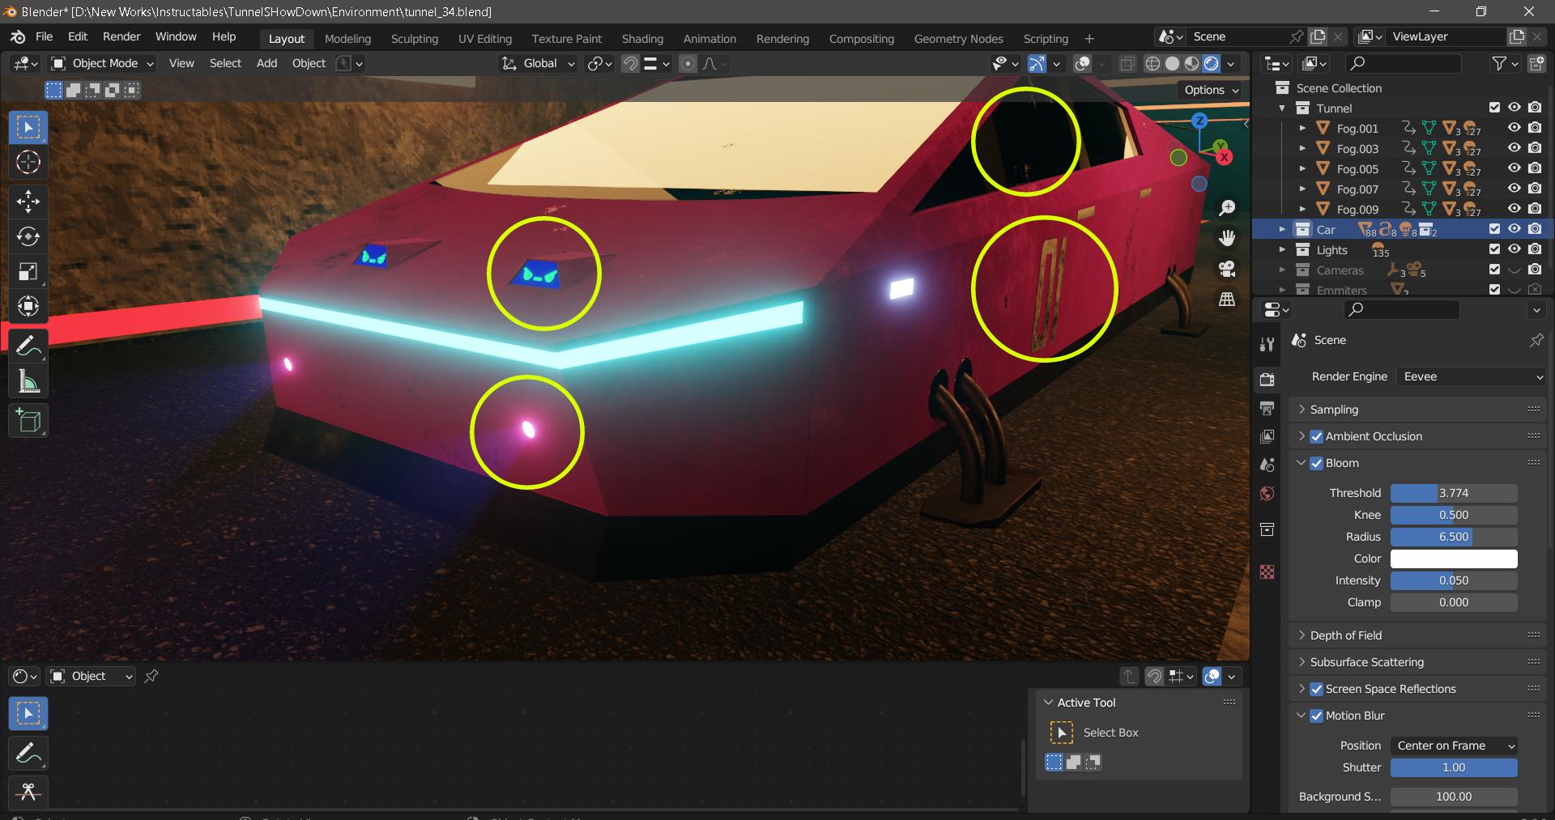Click the properties search field

click(1402, 309)
